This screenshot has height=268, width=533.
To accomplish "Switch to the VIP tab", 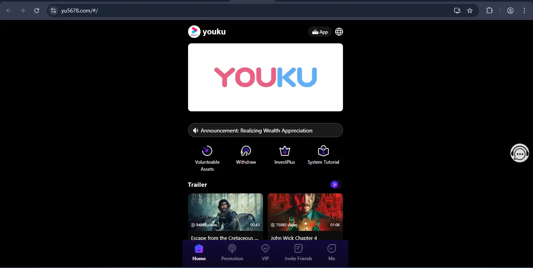I will tap(265, 253).
